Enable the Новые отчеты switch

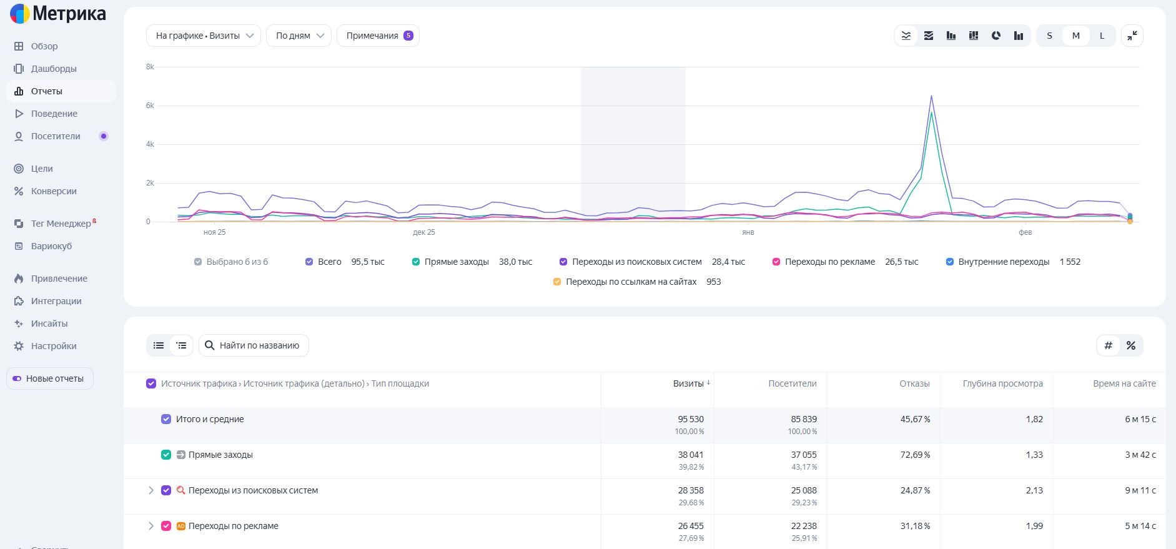(x=17, y=378)
